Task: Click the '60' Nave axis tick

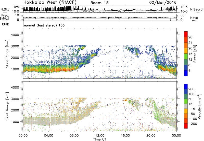Action: coord(182,15)
